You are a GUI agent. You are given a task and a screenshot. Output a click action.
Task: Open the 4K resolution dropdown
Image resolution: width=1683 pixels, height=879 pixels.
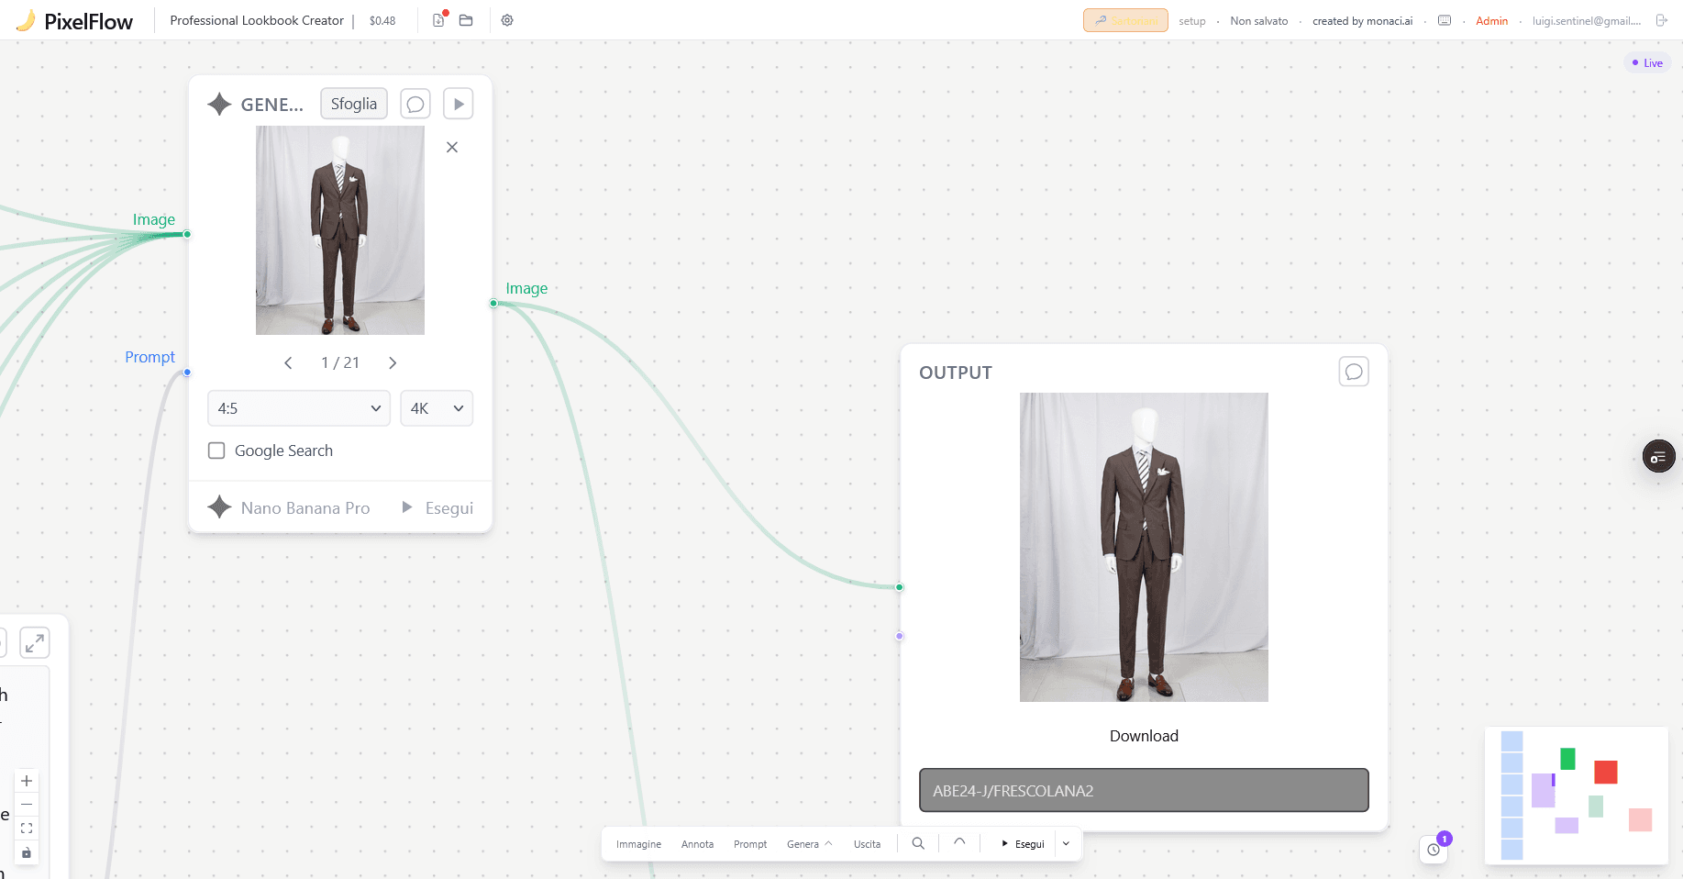click(437, 408)
